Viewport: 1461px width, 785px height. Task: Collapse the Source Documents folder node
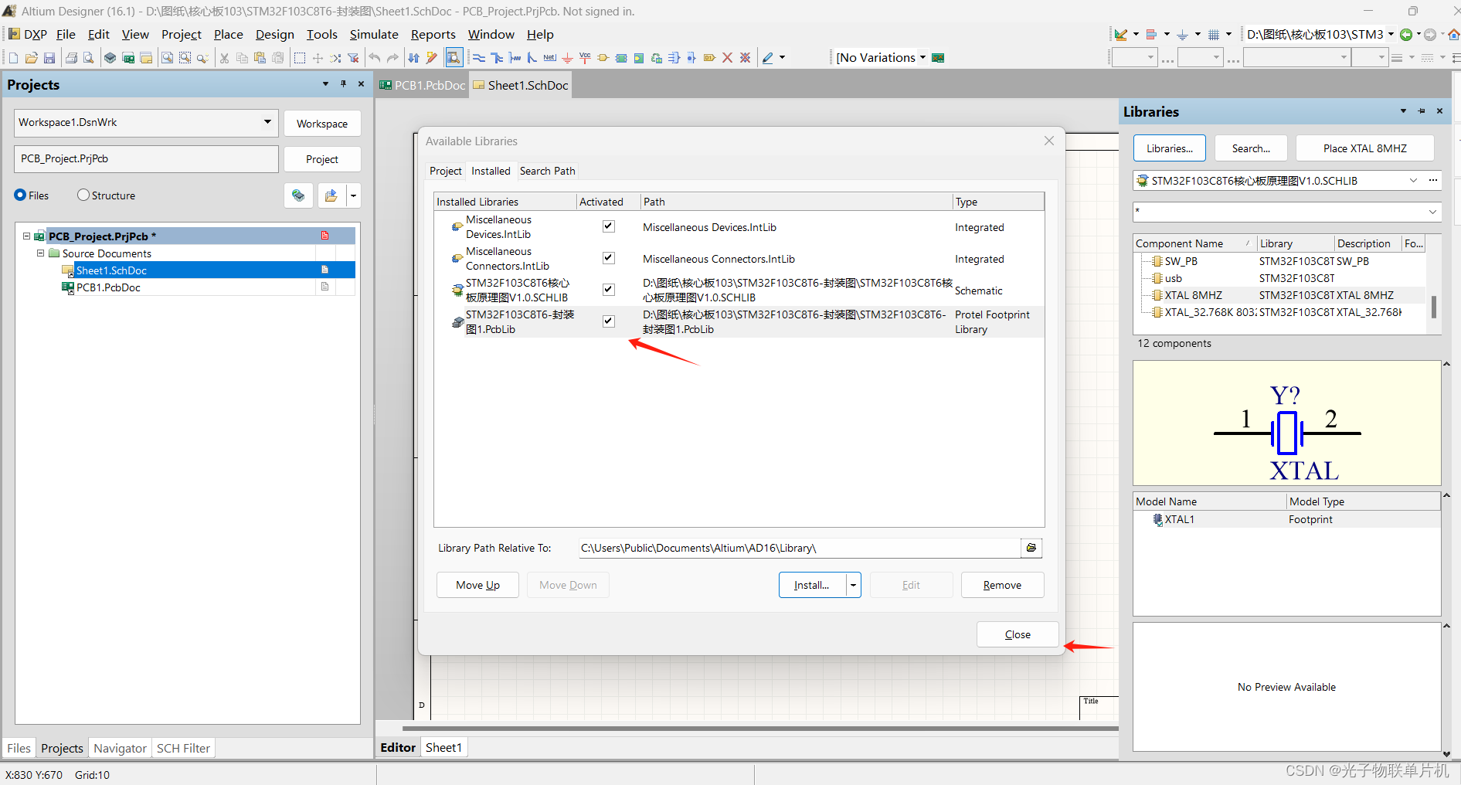41,253
